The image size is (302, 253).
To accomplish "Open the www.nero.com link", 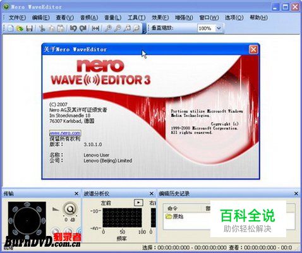I will 65,133.
